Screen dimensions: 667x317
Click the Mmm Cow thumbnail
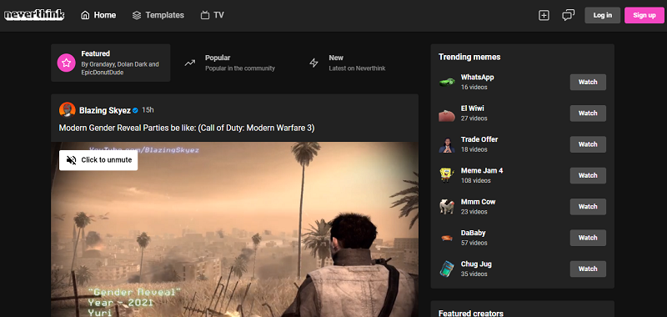[447, 206]
